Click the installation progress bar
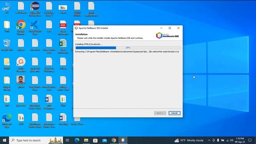Screen dimensions: 256x144 coord(128,48)
